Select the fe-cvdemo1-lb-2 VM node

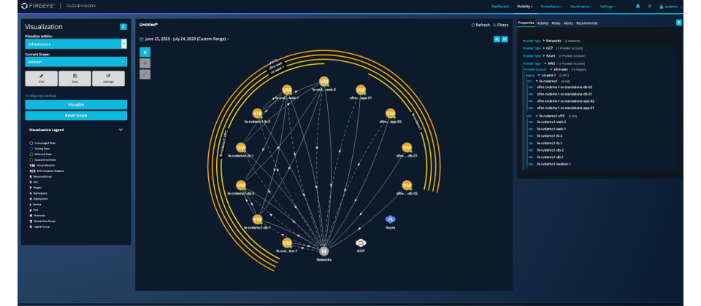pyautogui.click(x=257, y=114)
